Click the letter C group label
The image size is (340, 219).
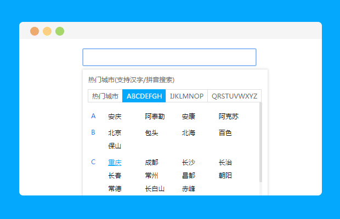(x=93, y=162)
